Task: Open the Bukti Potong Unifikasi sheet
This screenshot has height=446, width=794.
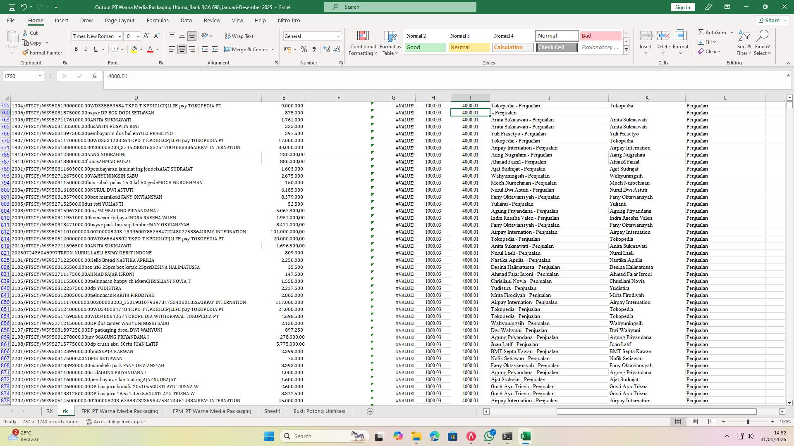Action: [319, 411]
